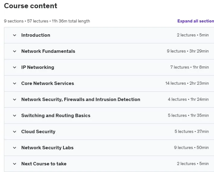
Task: Click chevron beside Next Course to take
Action: pyautogui.click(x=15, y=164)
